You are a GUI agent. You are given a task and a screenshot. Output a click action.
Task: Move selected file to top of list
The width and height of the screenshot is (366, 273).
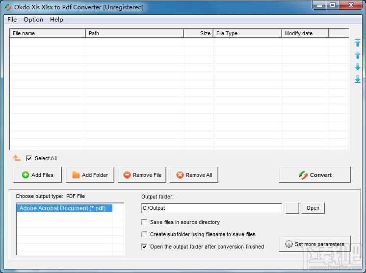(357, 43)
